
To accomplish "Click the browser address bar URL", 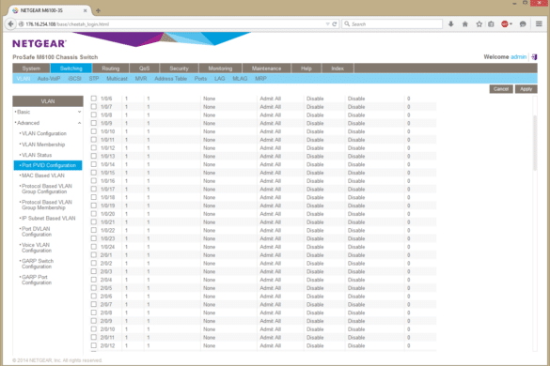I will [x=68, y=24].
